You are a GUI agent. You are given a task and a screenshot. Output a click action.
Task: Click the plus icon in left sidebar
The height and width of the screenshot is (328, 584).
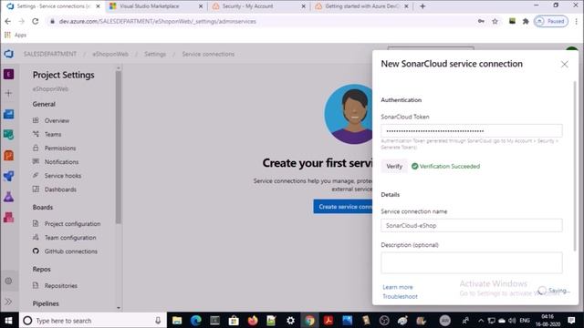pos(8,93)
